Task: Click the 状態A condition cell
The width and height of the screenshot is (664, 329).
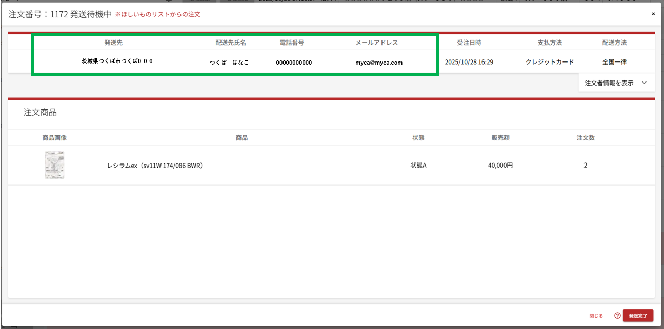Action: [418, 166]
